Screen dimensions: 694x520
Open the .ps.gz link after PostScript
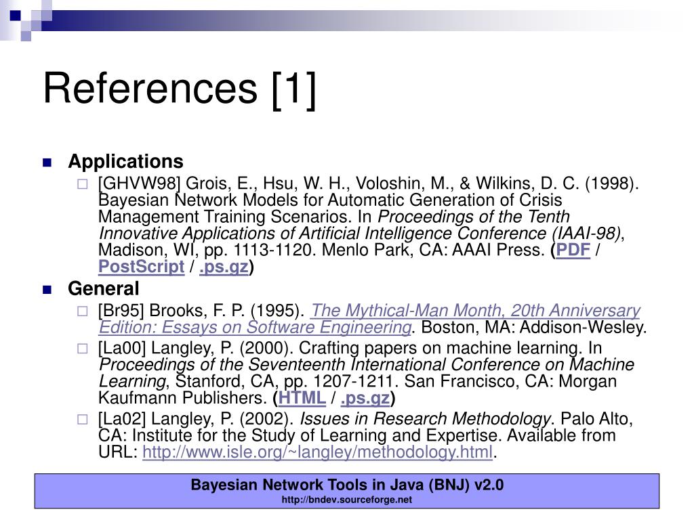coord(224,267)
